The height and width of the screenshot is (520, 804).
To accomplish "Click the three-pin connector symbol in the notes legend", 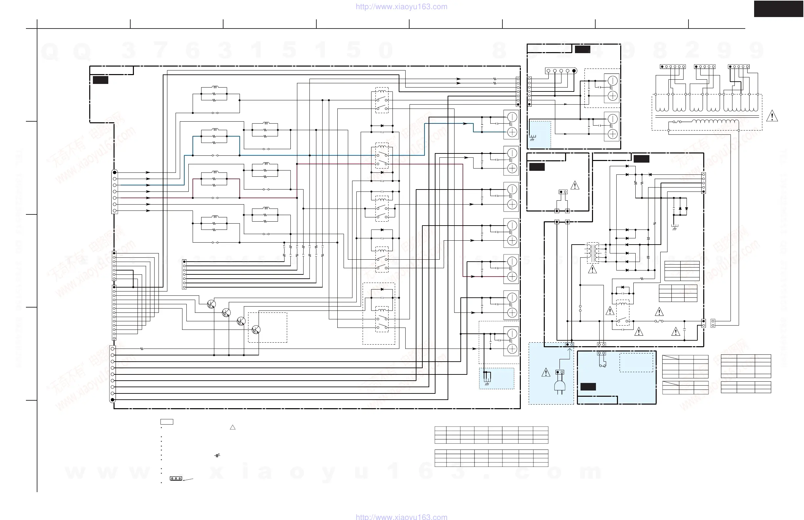I will (x=176, y=478).
